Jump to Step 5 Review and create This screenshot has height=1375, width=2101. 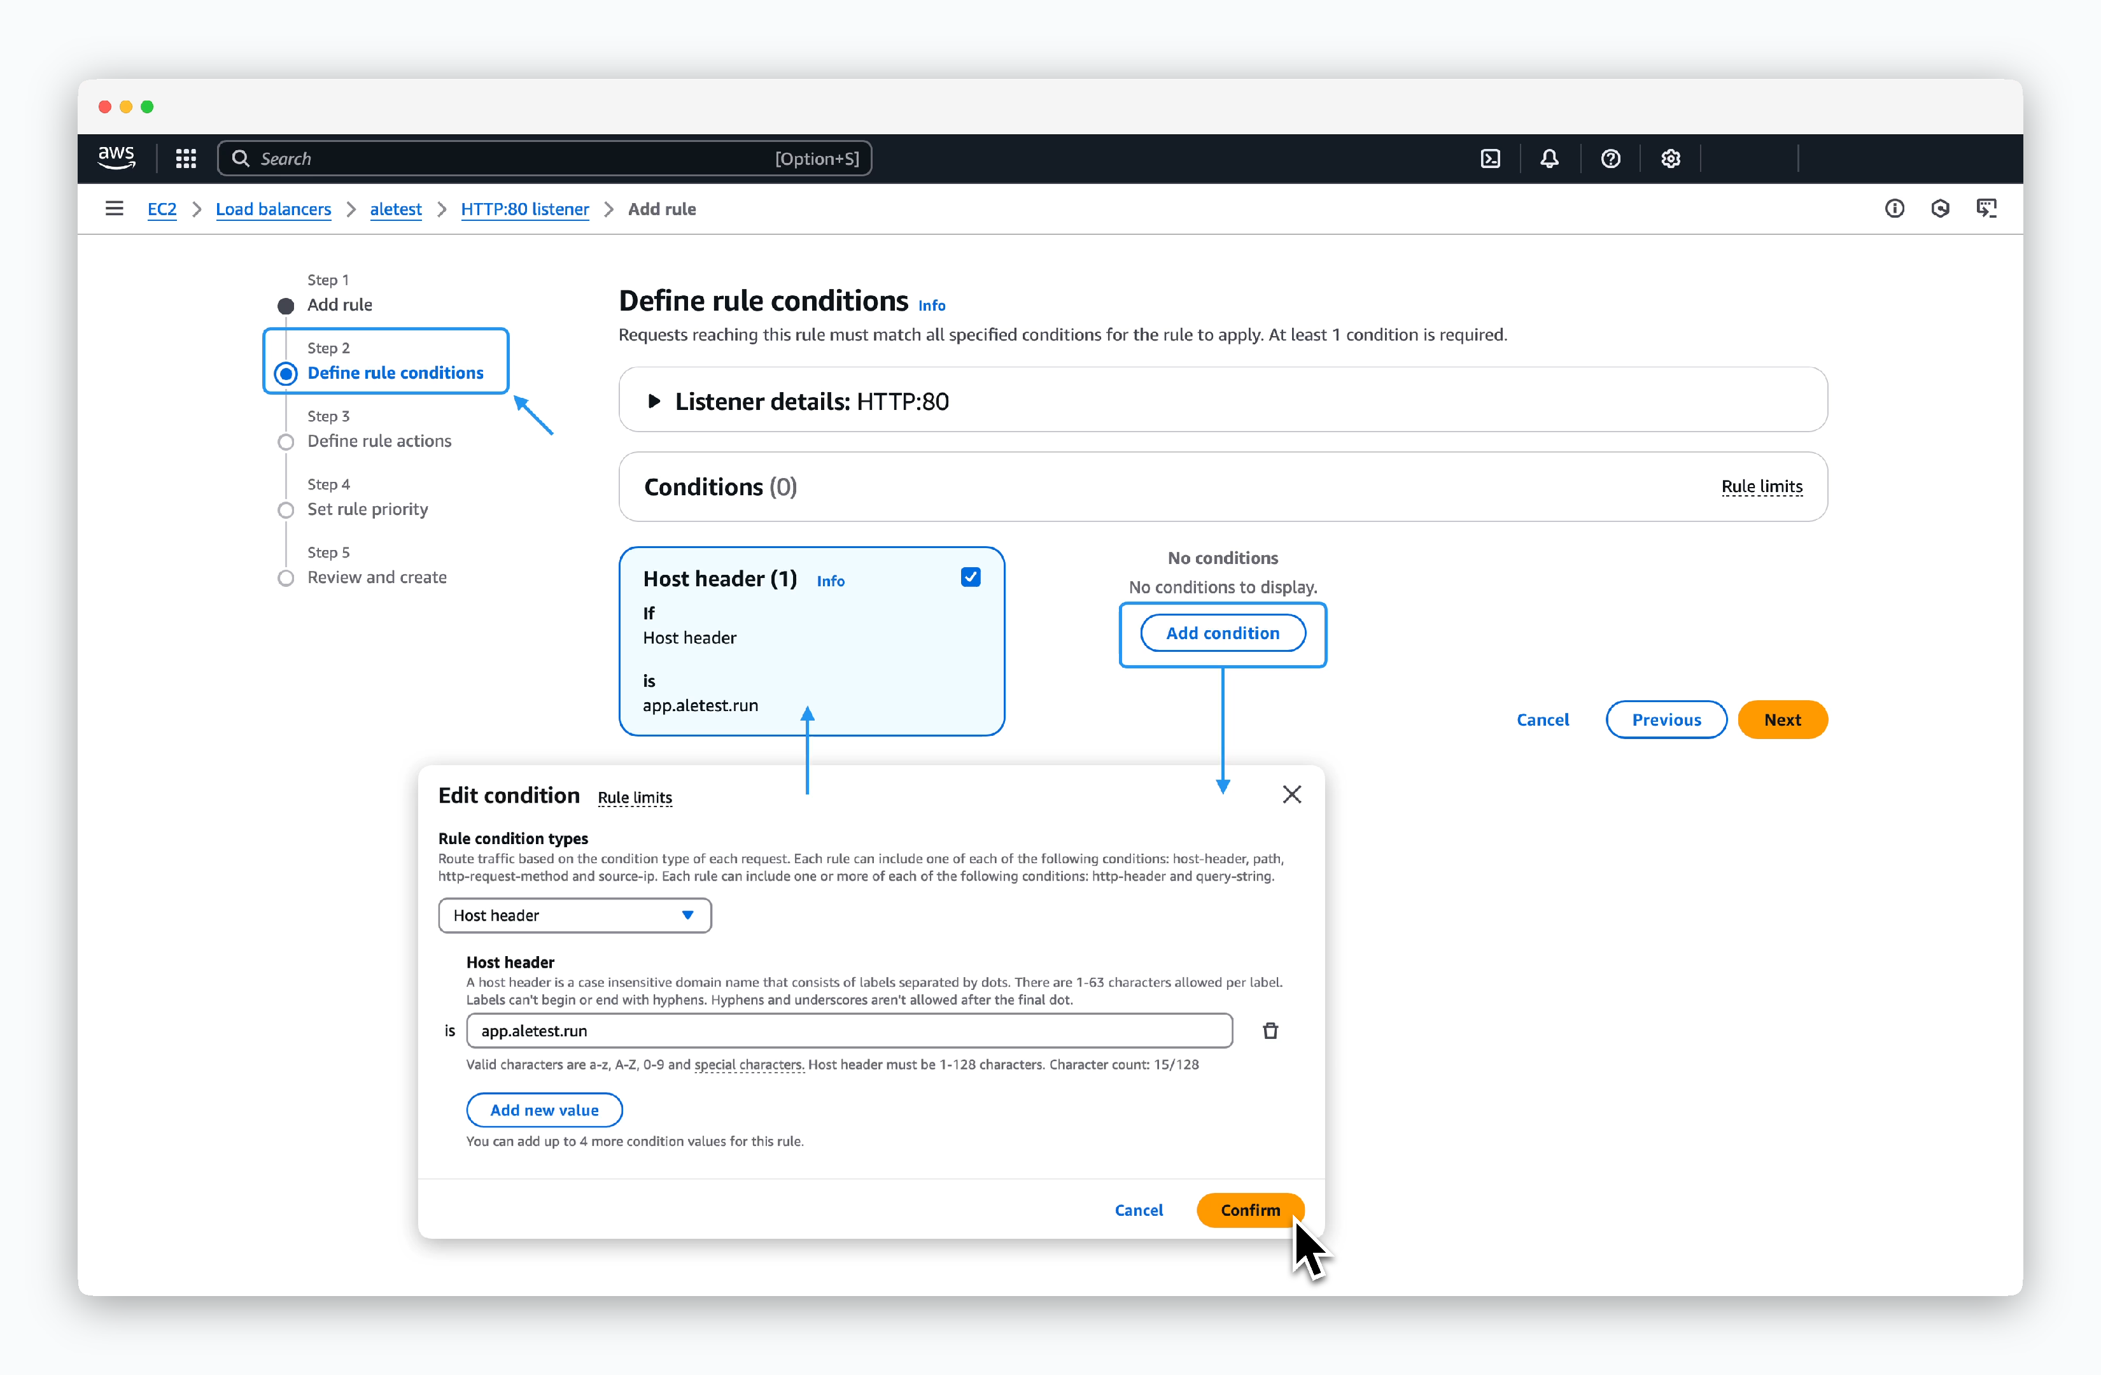pyautogui.click(x=377, y=577)
